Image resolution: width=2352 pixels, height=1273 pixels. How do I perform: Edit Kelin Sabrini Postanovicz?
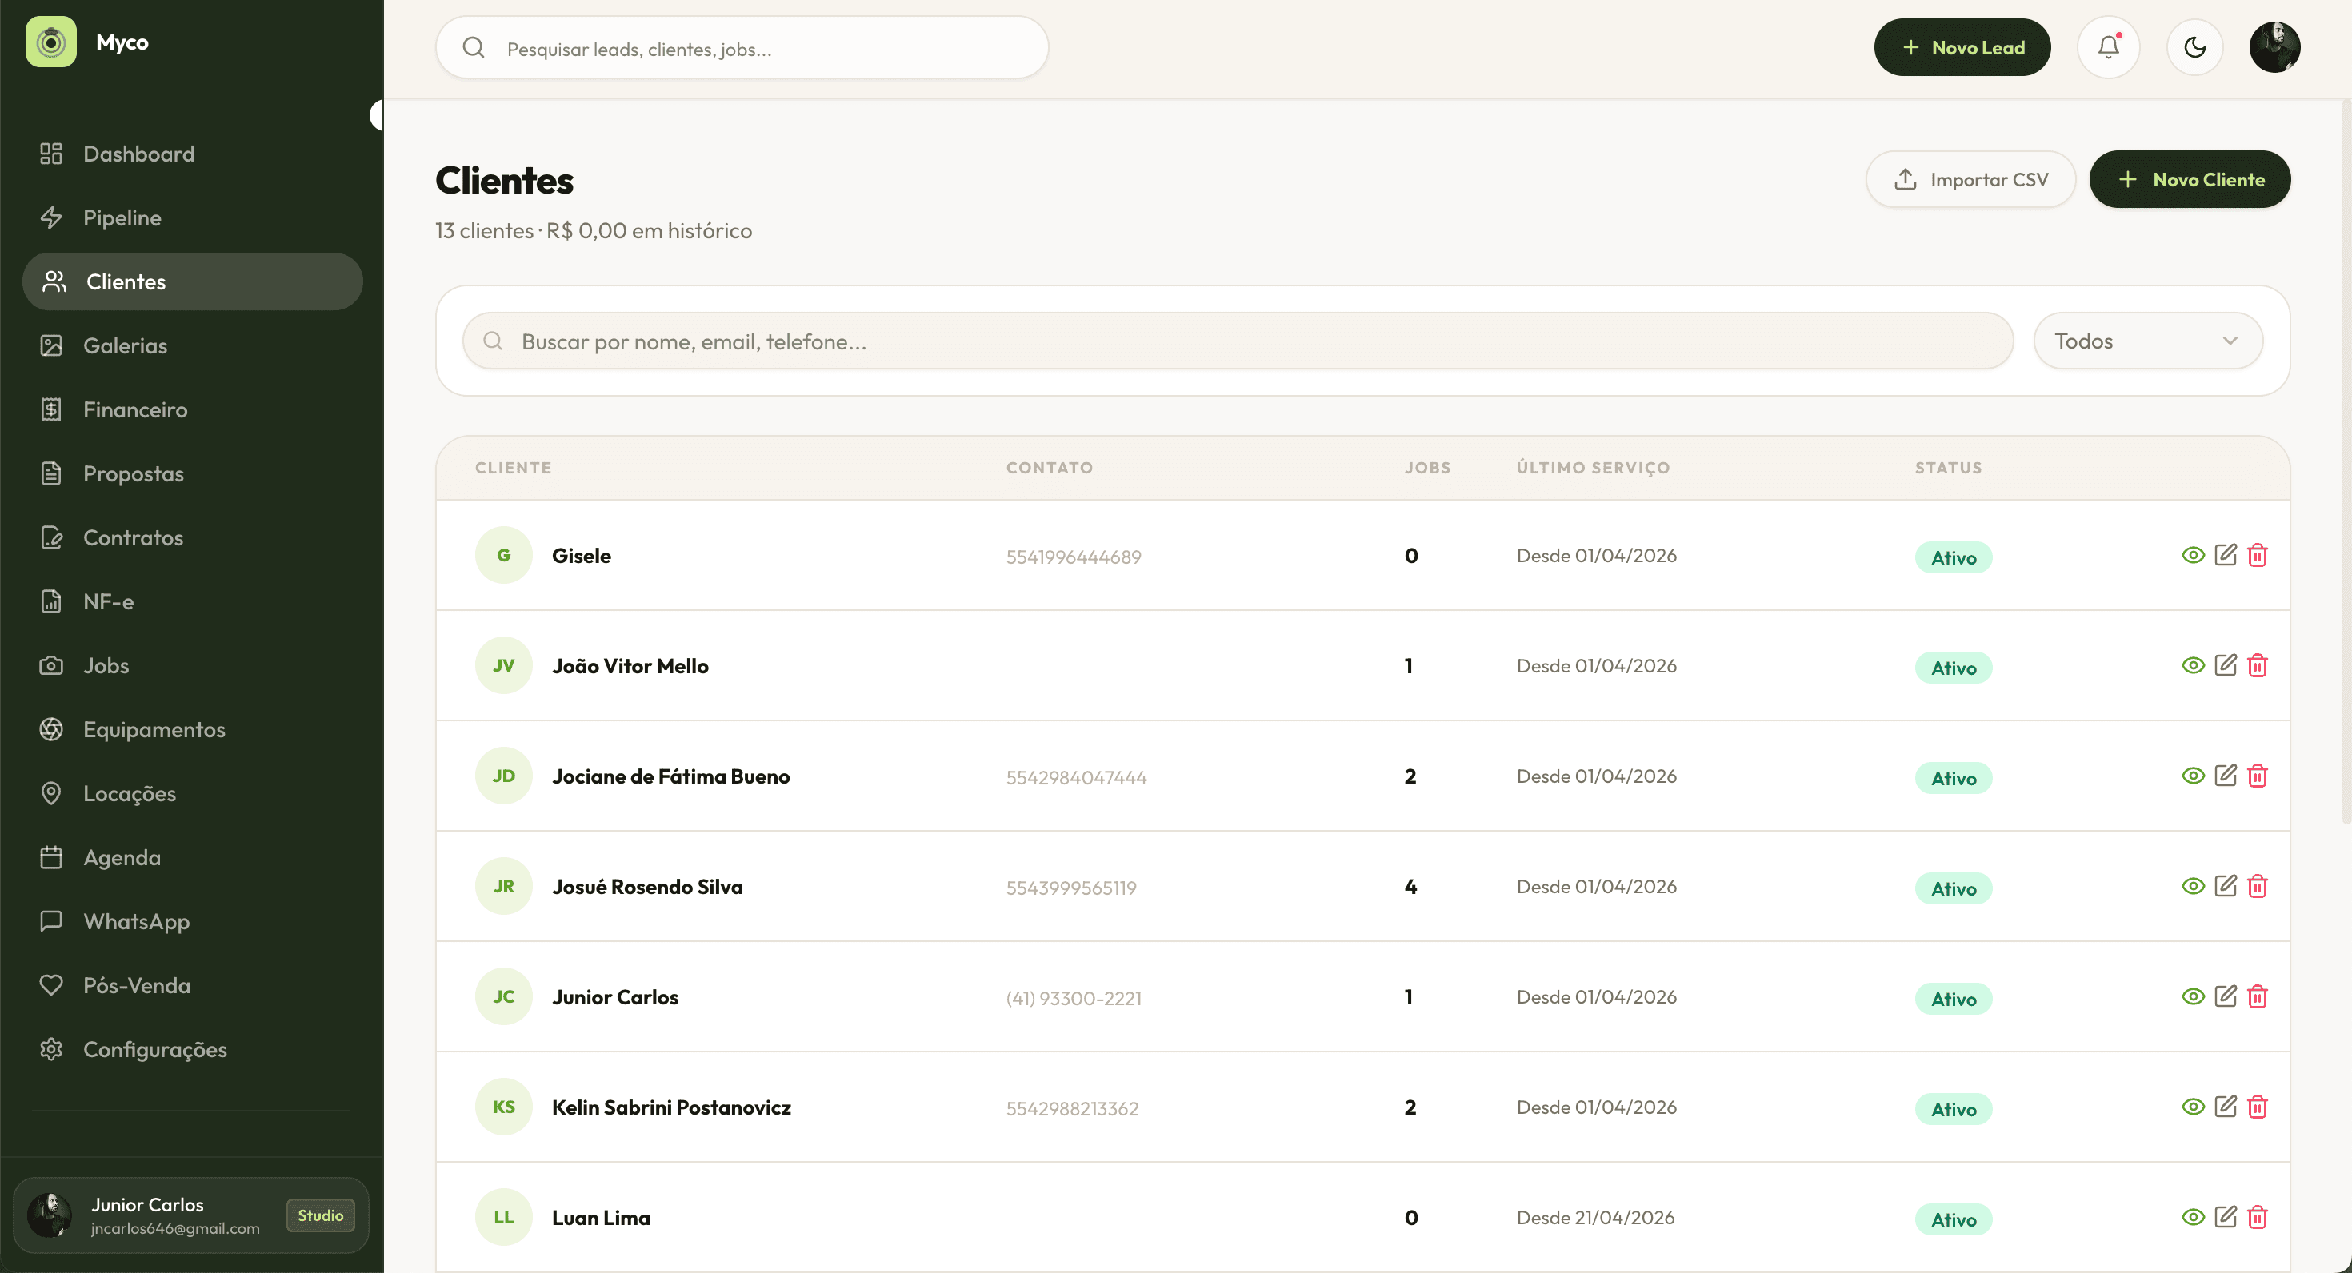(x=2226, y=1107)
